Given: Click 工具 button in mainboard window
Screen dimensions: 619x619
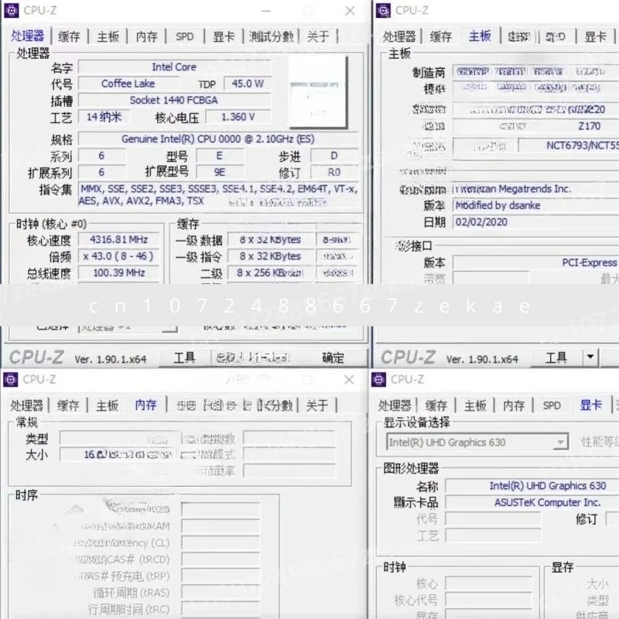Looking at the screenshot, I should pos(556,357).
